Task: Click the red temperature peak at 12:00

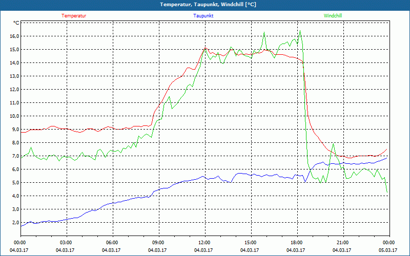Action: pos(206,48)
